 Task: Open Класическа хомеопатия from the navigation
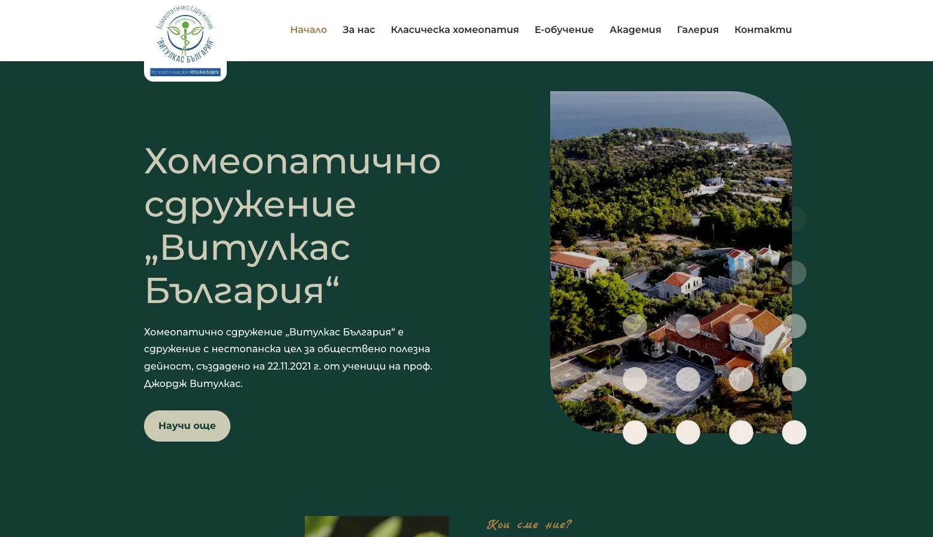(455, 30)
